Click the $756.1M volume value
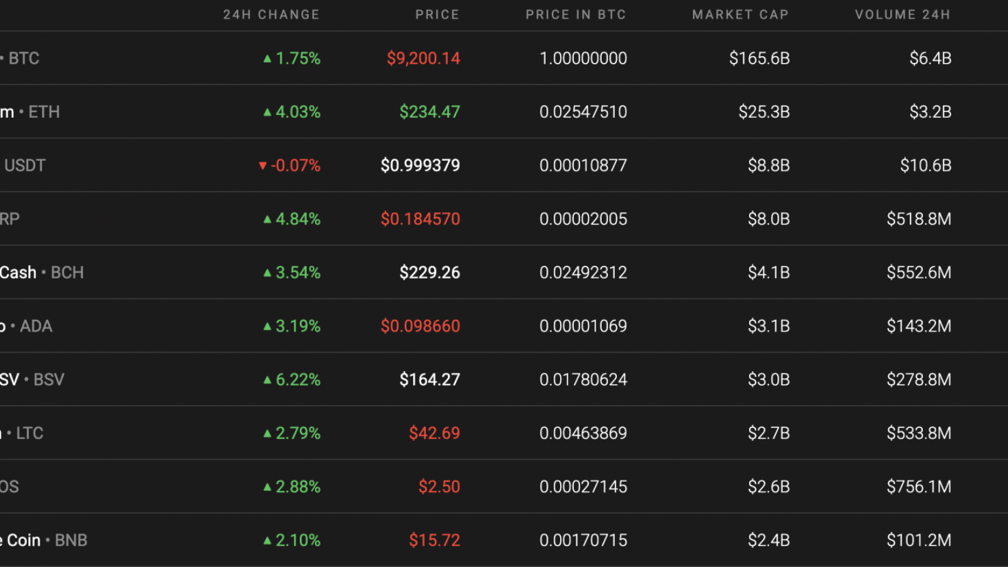 point(919,486)
